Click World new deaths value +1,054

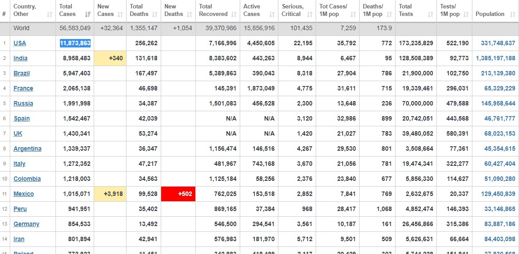click(x=182, y=28)
